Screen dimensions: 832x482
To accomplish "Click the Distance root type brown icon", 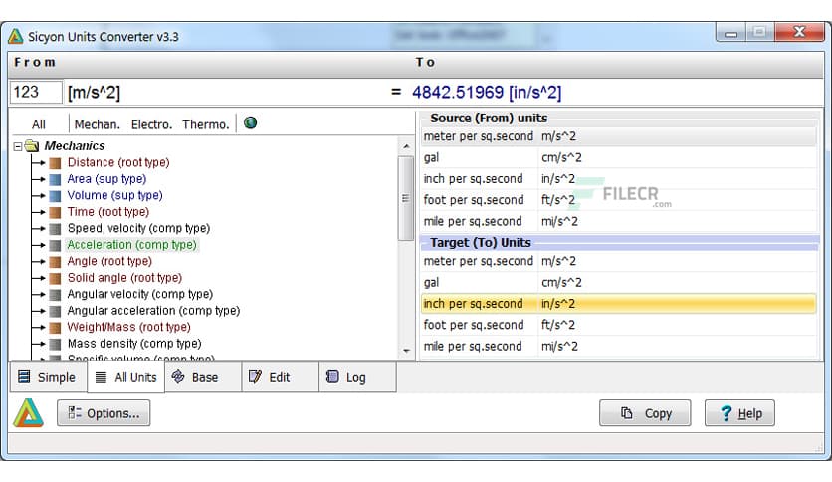I will (x=55, y=163).
